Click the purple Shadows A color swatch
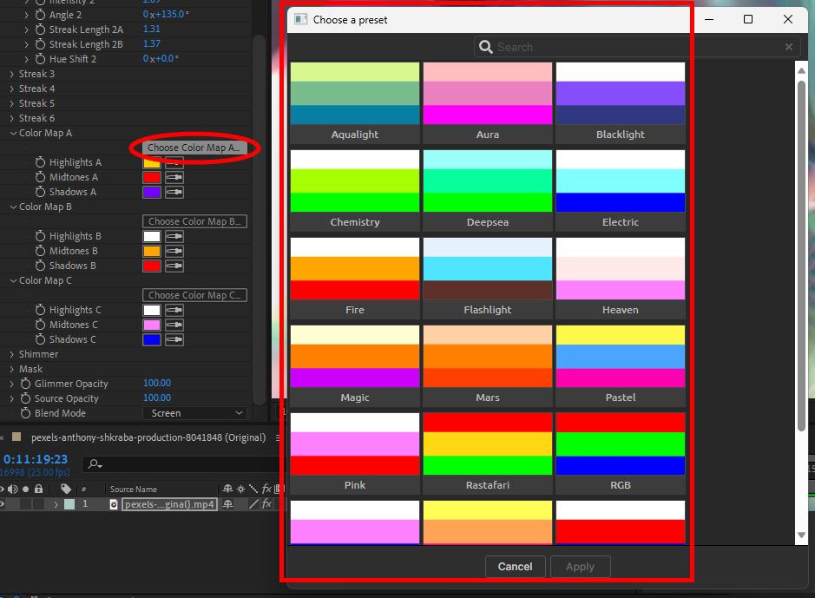This screenshot has width=815, height=598. click(x=151, y=192)
